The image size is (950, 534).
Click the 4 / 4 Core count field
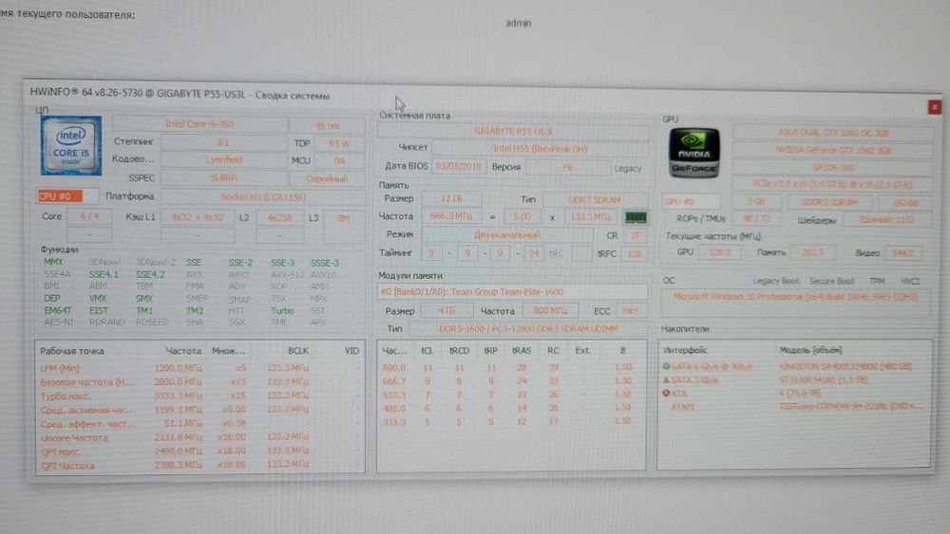89,216
